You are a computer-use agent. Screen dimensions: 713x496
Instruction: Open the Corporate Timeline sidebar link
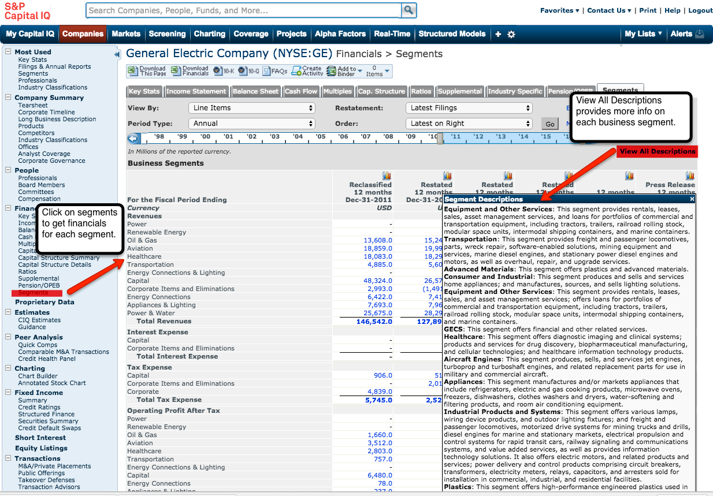(x=47, y=112)
